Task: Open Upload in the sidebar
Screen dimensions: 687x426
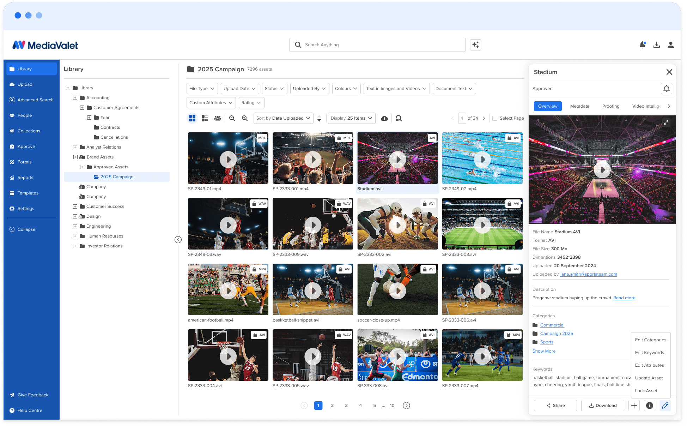Action: click(x=31, y=84)
